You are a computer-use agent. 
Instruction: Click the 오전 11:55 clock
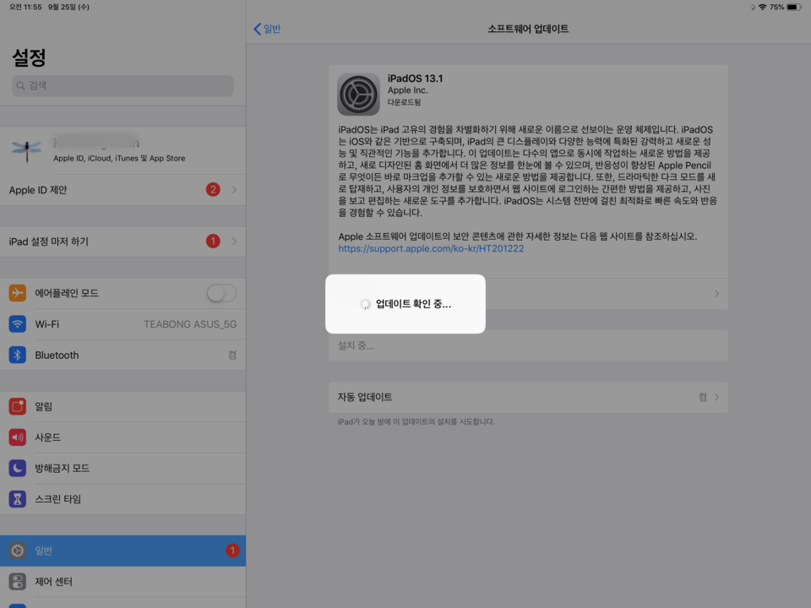pos(25,8)
